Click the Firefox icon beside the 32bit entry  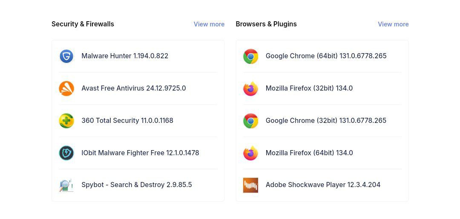250,88
